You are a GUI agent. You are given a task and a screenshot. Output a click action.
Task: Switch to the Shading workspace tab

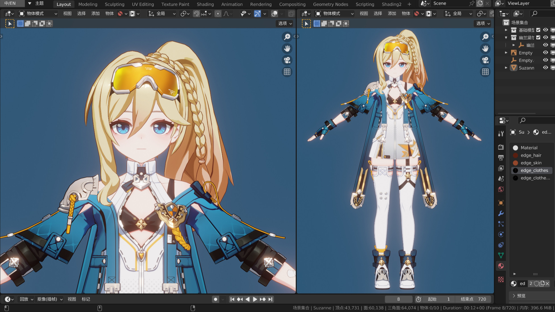[205, 4]
